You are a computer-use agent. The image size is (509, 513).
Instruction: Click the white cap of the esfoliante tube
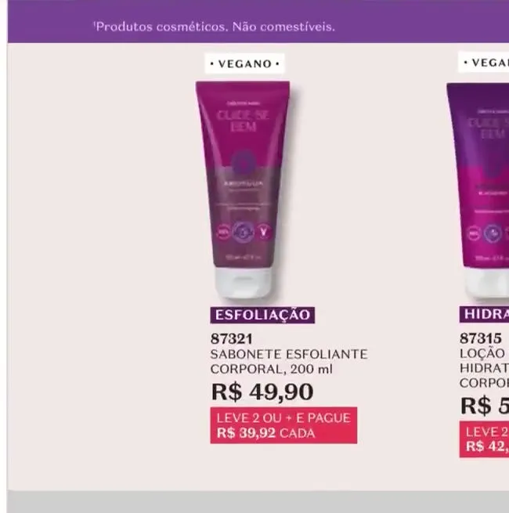click(x=243, y=283)
